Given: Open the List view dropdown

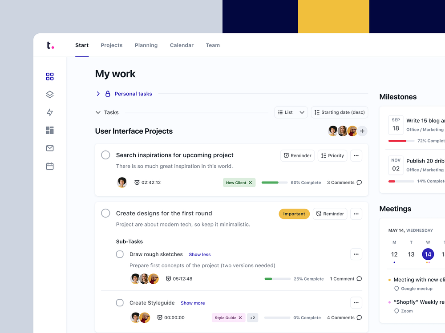Looking at the screenshot, I should pos(291,112).
